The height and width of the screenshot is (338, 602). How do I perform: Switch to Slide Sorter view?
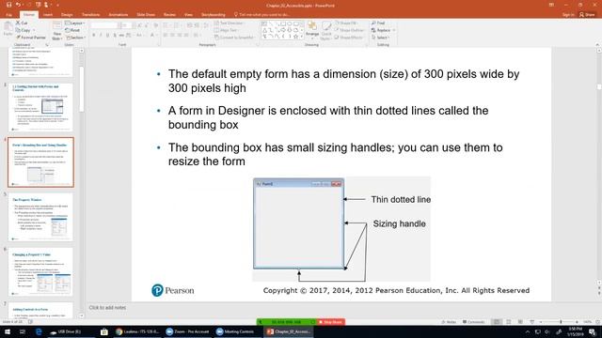pyautogui.click(x=509, y=322)
